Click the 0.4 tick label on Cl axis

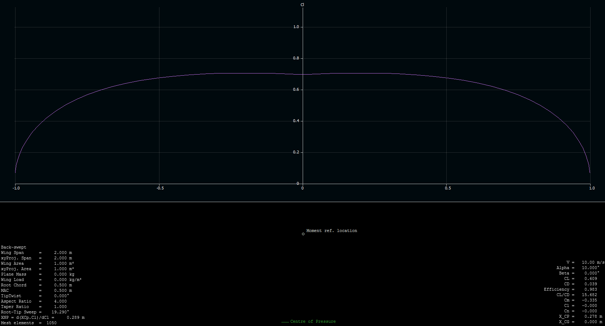[x=296, y=121]
